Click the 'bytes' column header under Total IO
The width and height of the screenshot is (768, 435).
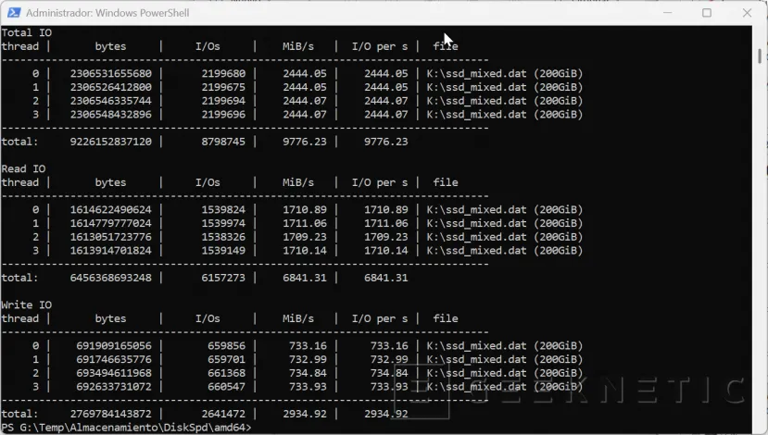pos(110,46)
